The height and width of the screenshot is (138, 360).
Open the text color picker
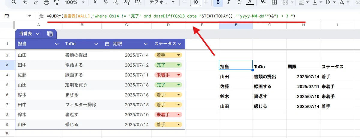(250, 2)
